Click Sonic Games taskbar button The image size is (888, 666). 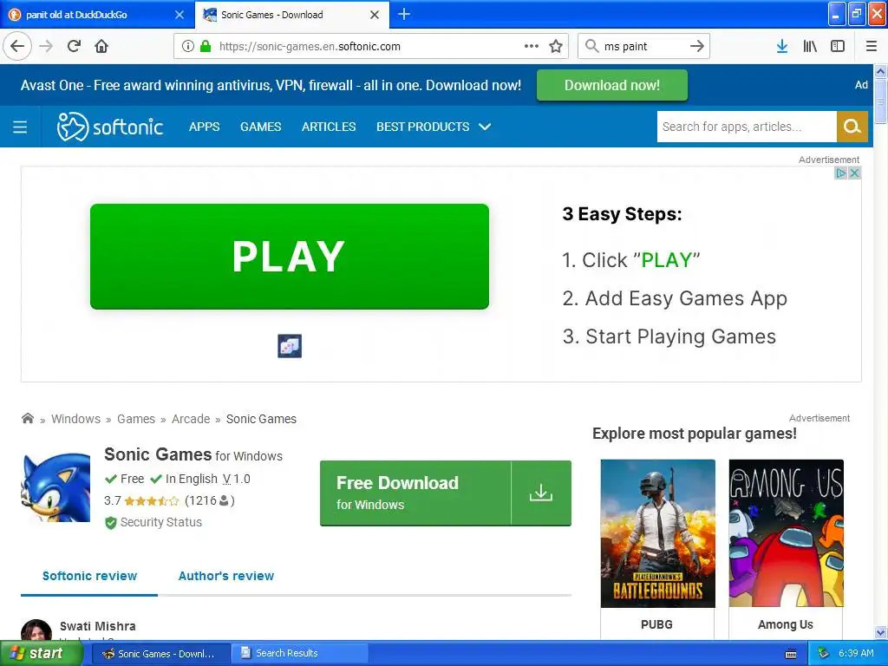click(x=160, y=654)
